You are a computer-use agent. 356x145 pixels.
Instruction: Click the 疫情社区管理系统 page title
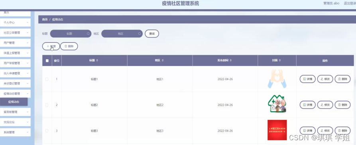[181, 4]
